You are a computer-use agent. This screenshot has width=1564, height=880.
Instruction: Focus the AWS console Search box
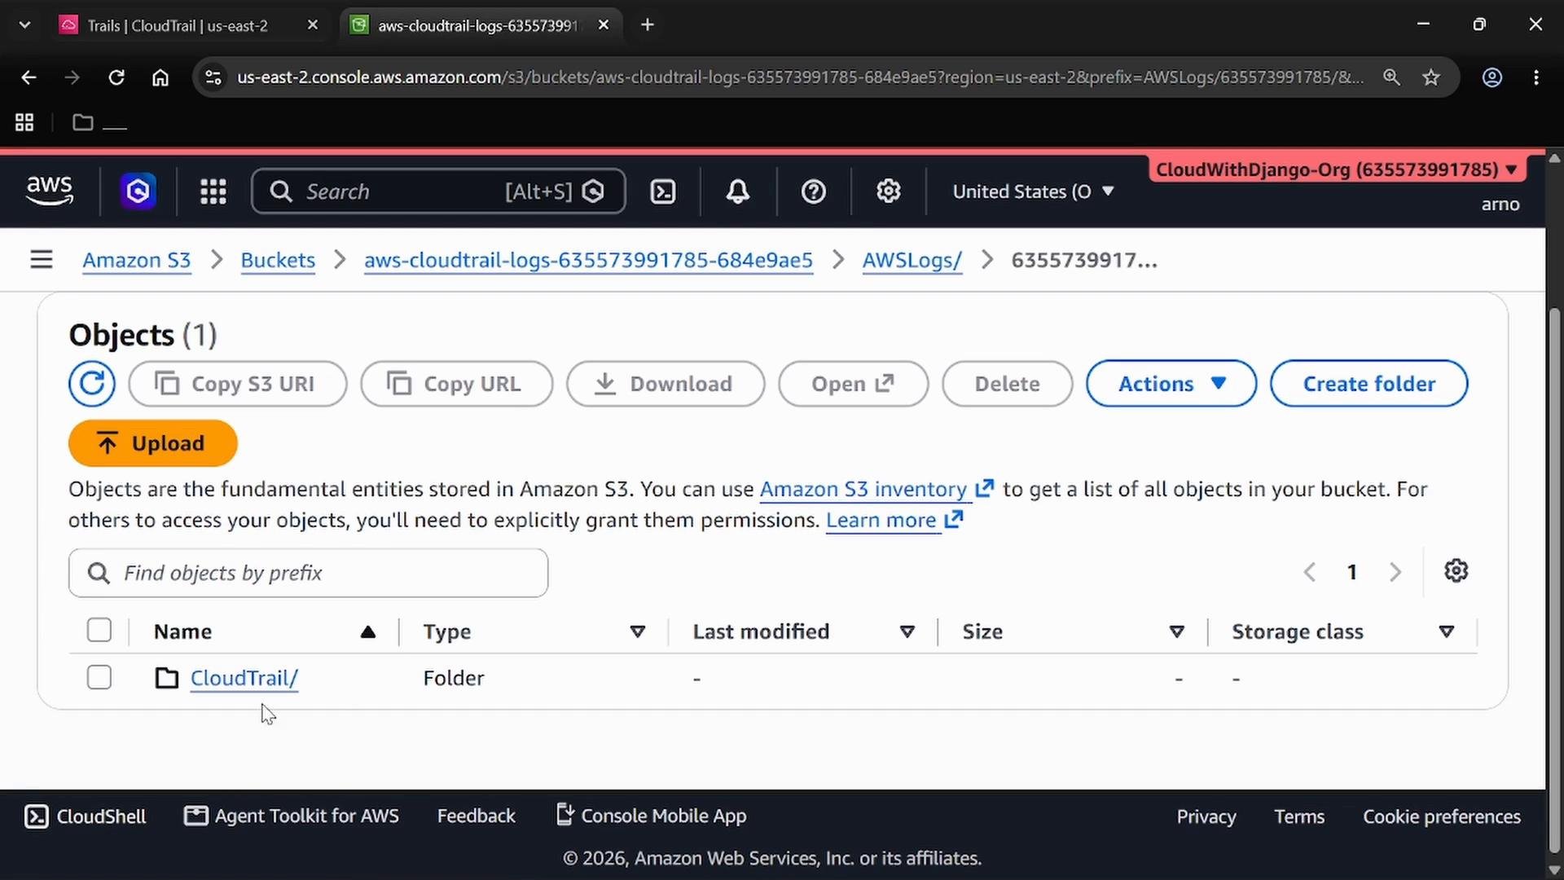tap(438, 191)
